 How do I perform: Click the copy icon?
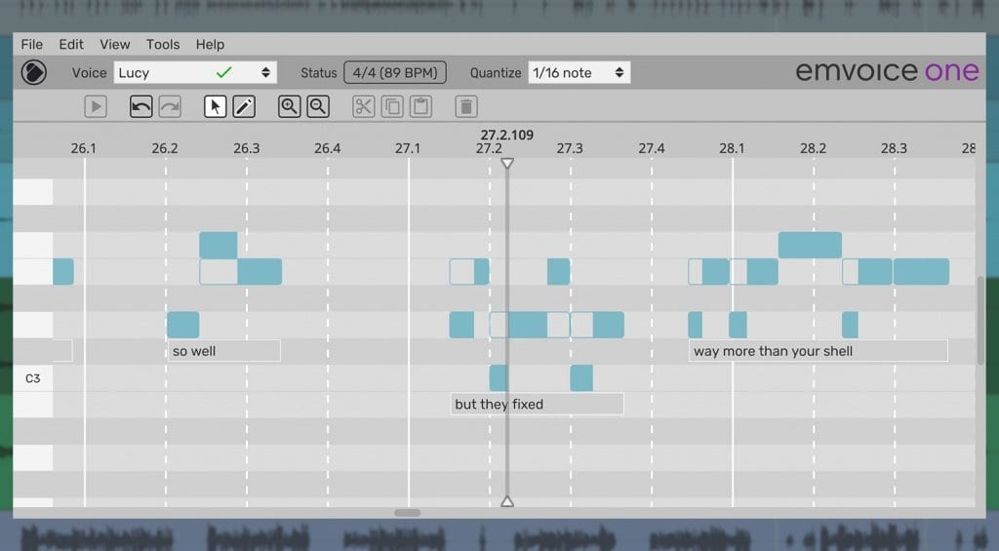click(392, 106)
